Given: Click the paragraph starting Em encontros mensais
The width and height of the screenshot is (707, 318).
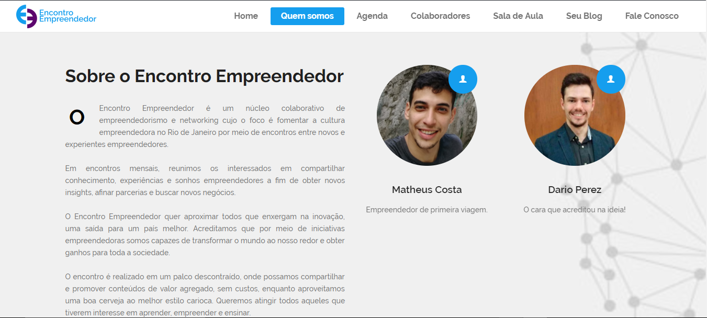Looking at the screenshot, I should click(x=205, y=180).
